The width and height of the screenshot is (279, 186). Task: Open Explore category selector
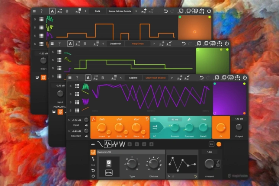tap(133, 78)
